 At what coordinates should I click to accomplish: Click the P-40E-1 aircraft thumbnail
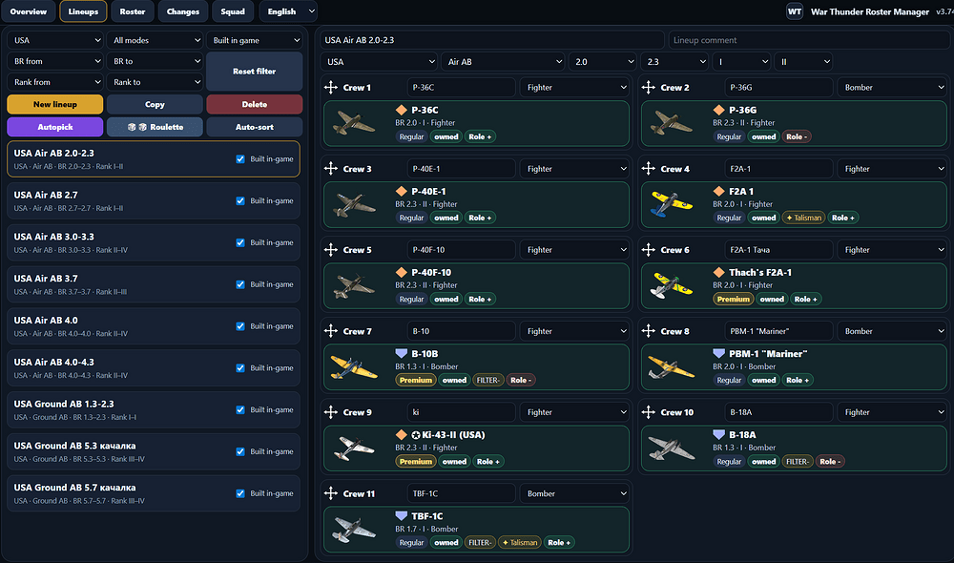tap(354, 205)
